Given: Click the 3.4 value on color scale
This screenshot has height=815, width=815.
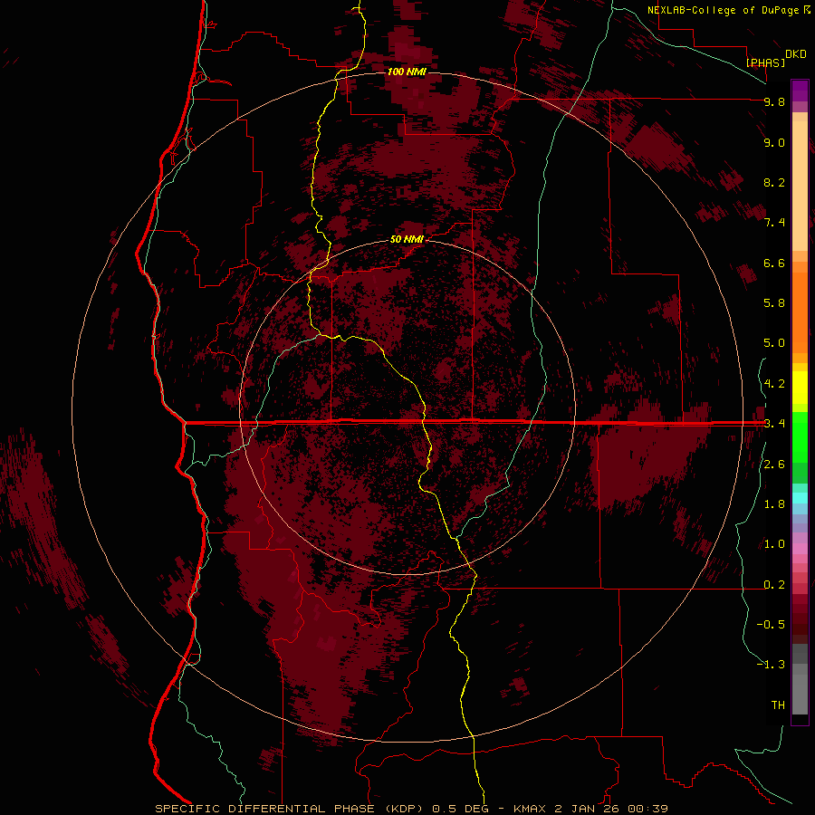Looking at the screenshot, I should pyautogui.click(x=774, y=424).
